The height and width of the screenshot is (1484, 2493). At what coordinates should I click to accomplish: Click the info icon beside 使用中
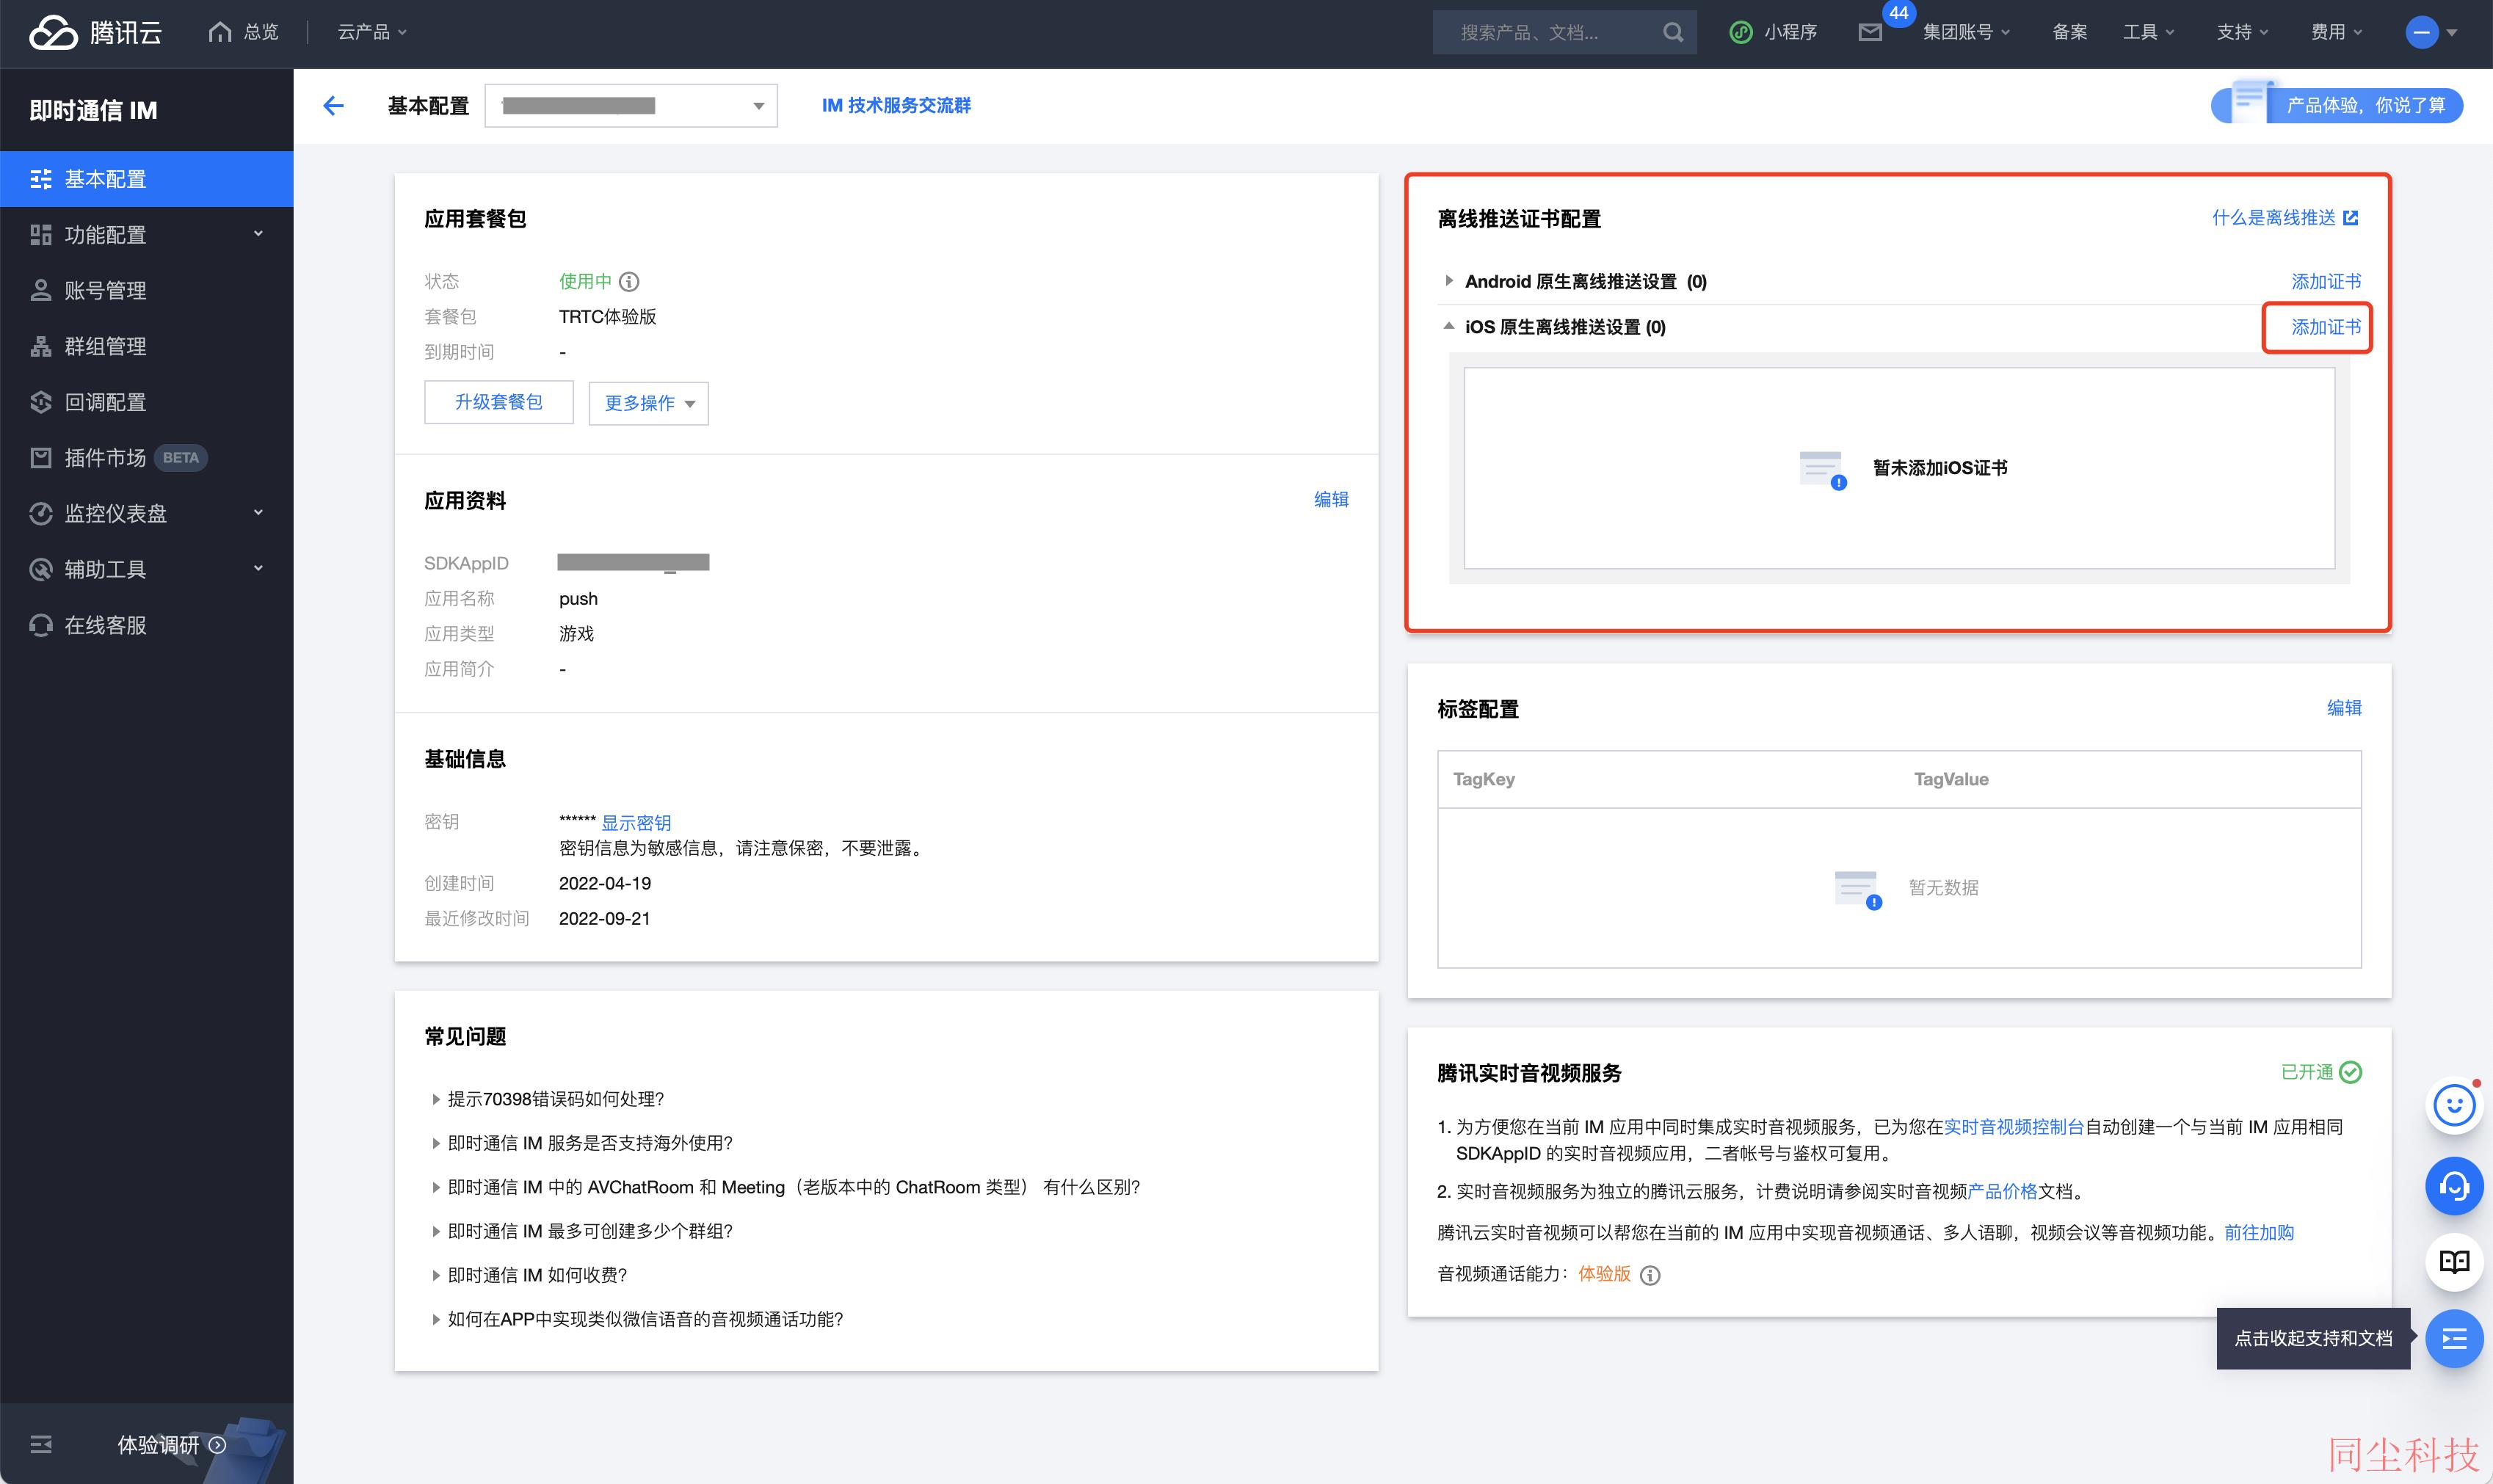click(x=629, y=282)
